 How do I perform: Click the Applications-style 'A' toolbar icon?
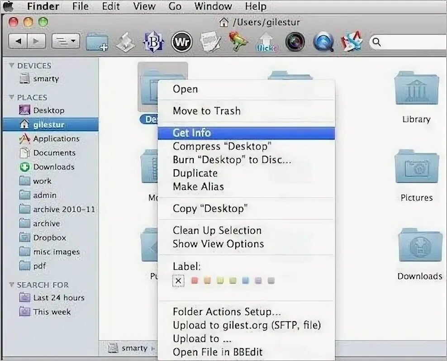click(x=352, y=42)
